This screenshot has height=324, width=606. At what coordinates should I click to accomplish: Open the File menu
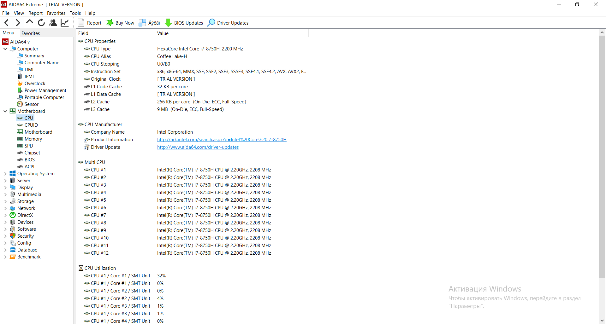pyautogui.click(x=6, y=13)
